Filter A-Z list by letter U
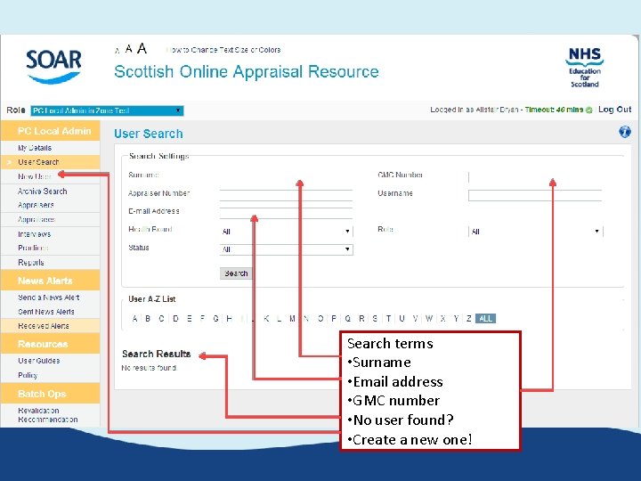The height and width of the screenshot is (481, 641). 402,319
